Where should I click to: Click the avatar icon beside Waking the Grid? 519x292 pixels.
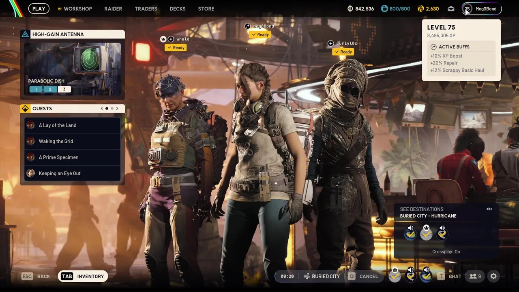[x=30, y=141]
